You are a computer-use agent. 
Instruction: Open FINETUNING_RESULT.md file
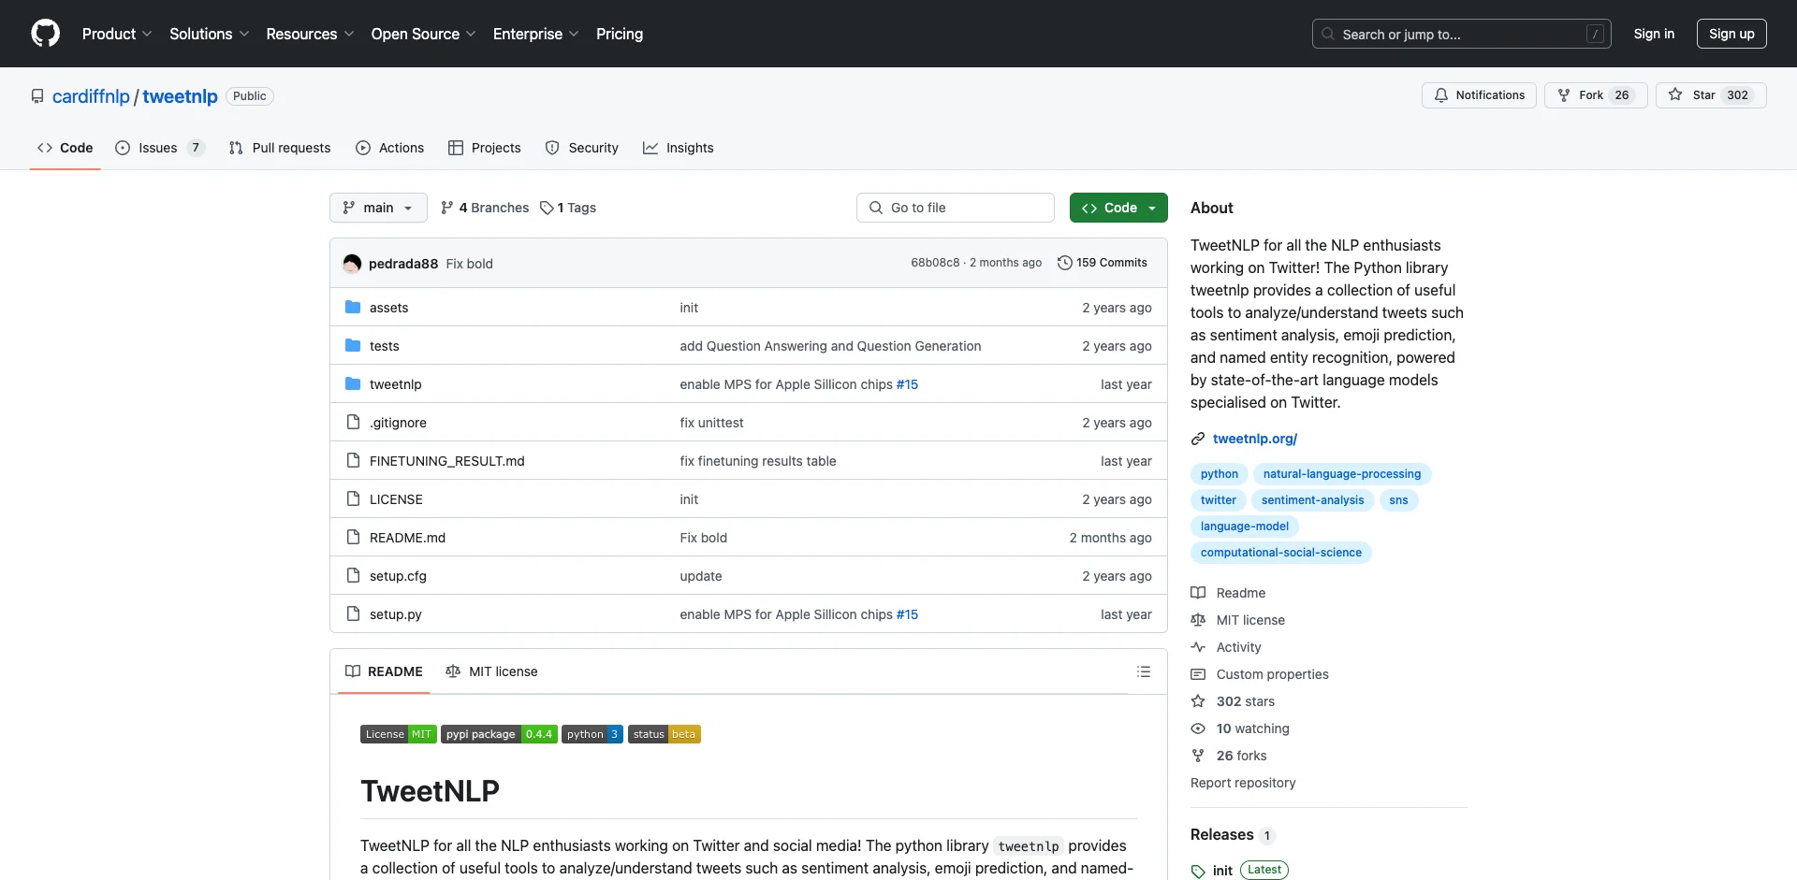tap(447, 461)
